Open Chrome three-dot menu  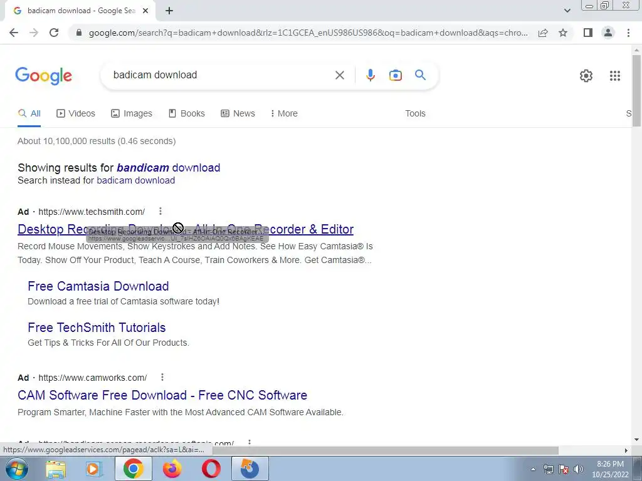pyautogui.click(x=628, y=33)
